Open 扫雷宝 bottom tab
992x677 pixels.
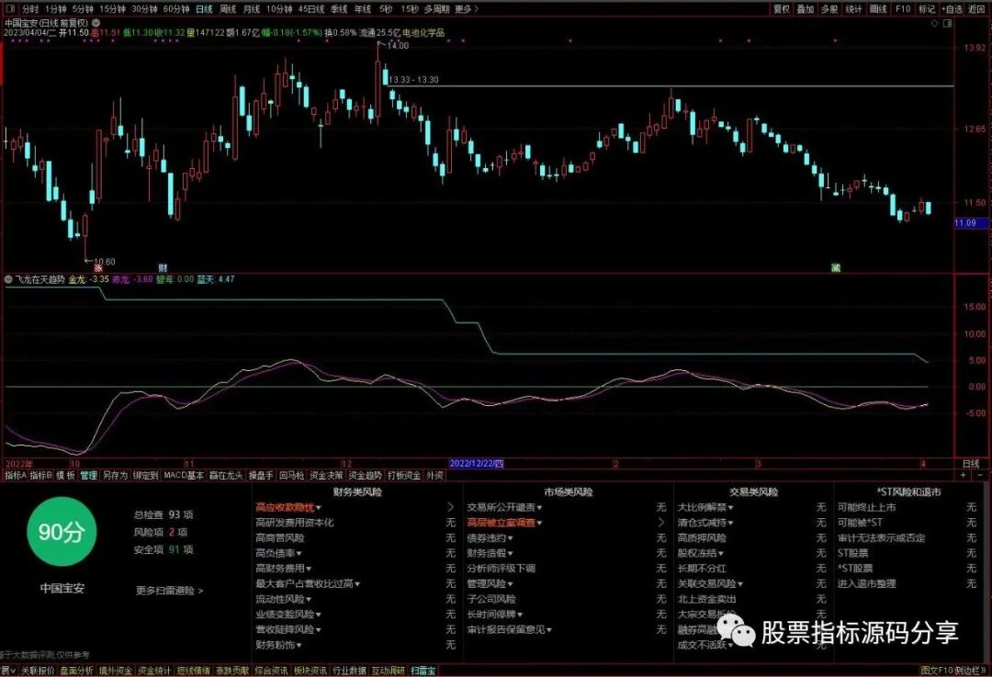click(423, 671)
